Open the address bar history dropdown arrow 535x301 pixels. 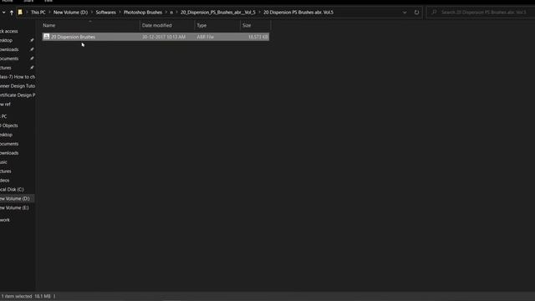[x=405, y=13]
